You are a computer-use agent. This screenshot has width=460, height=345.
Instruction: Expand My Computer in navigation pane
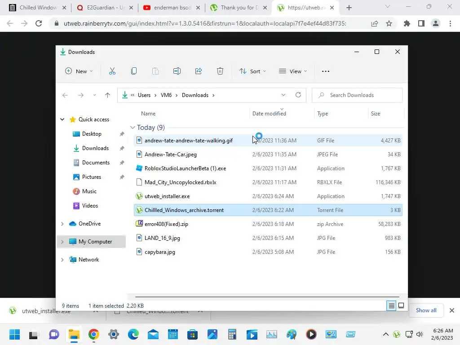[x=62, y=242]
